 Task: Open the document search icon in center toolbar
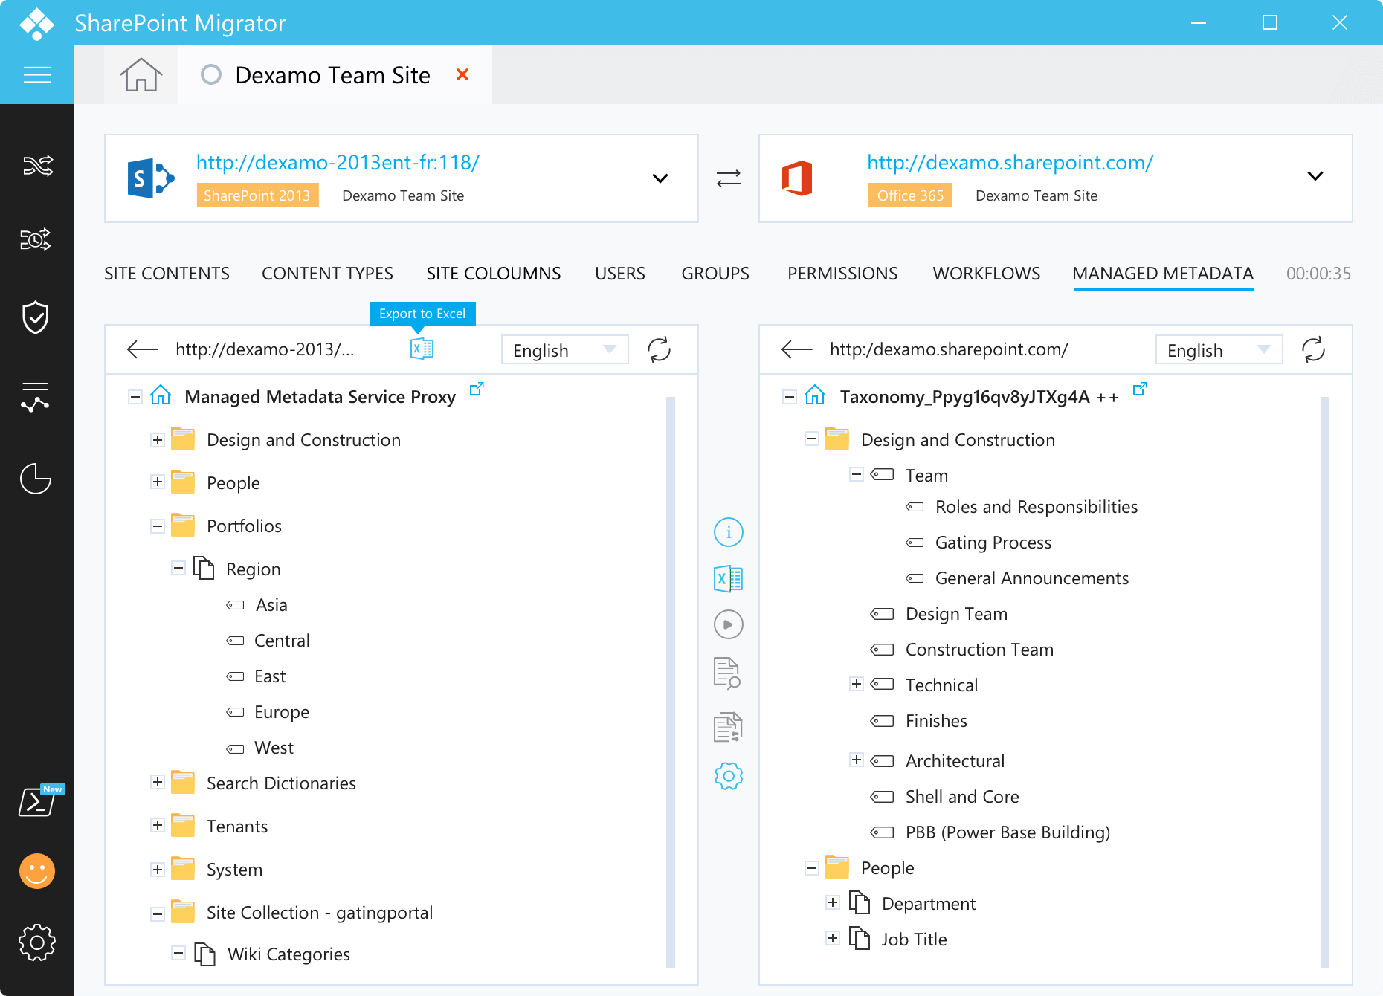(x=727, y=673)
